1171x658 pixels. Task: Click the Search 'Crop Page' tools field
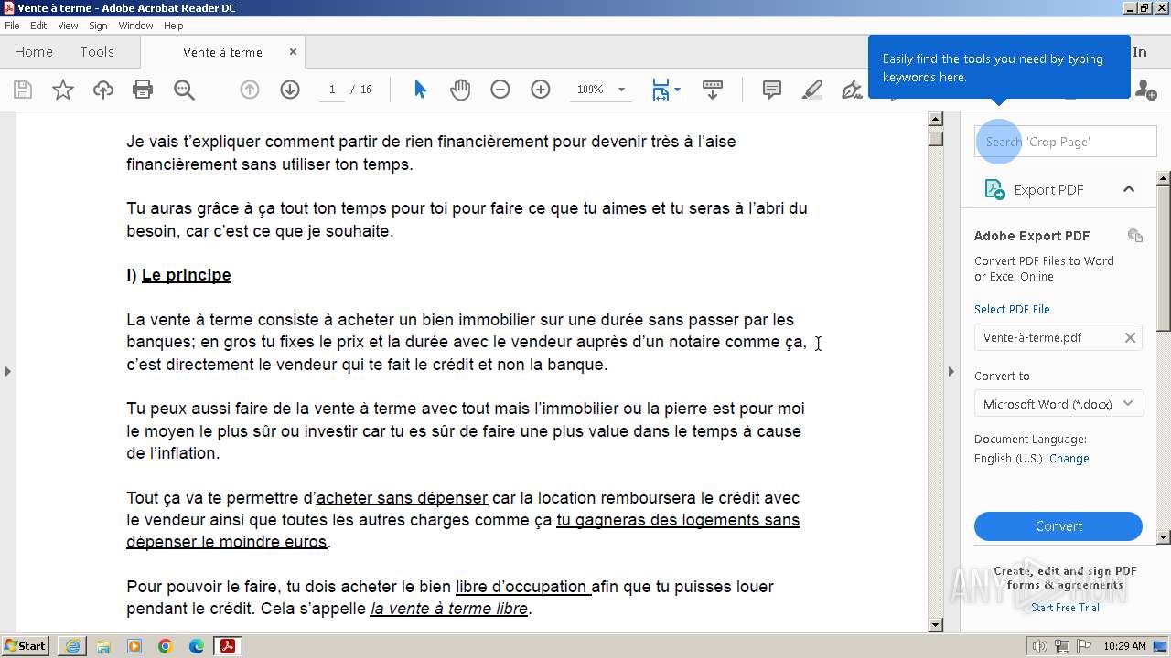(x=1066, y=142)
